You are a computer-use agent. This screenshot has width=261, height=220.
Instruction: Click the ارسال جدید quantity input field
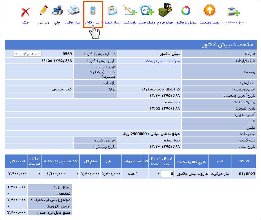[167, 174]
